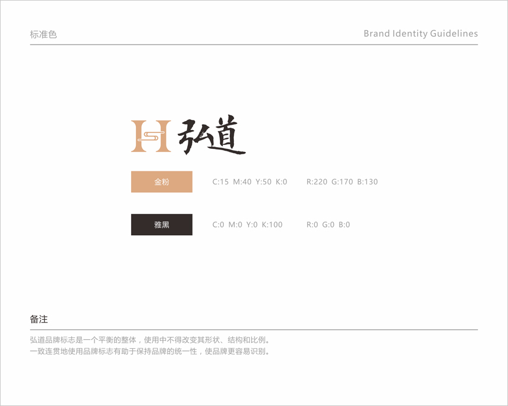Screen dimensions: 508x406
Task: Click the Y:50 value in gold CMYK
Action: [263, 182]
